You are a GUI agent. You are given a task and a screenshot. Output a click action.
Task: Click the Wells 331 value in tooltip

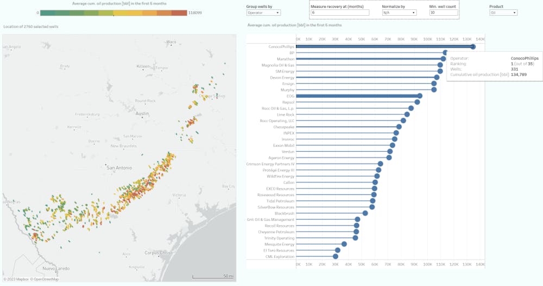point(515,69)
